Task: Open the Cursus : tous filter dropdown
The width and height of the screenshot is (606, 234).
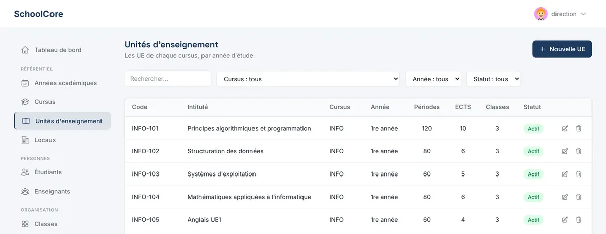Action: [309, 79]
